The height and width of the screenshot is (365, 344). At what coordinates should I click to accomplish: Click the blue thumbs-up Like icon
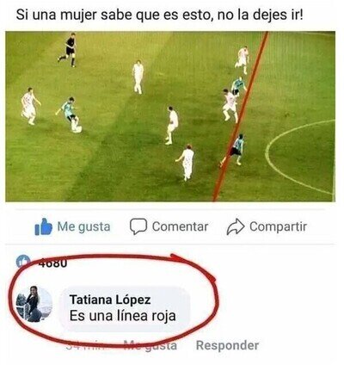pos(43,226)
